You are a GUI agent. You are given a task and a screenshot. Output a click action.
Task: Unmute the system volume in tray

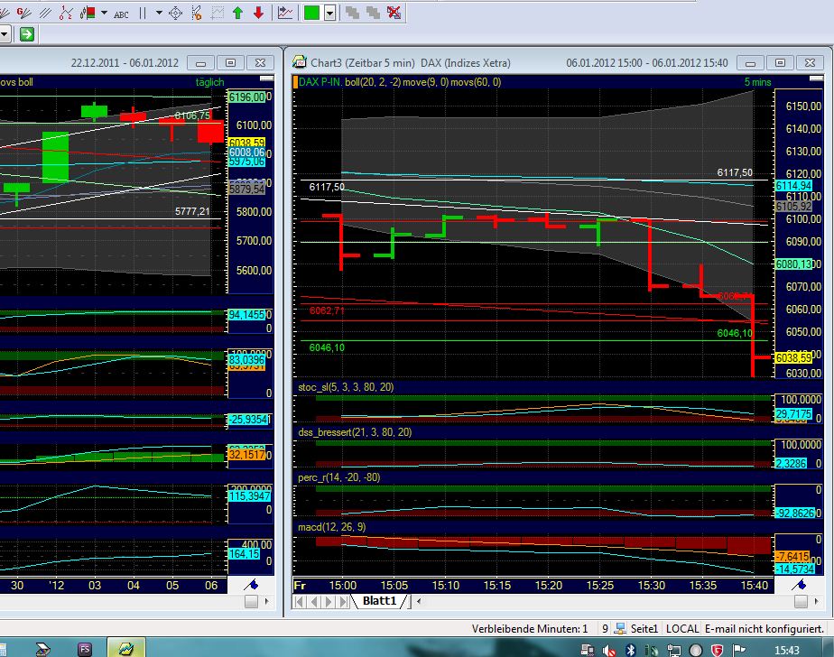click(x=607, y=651)
